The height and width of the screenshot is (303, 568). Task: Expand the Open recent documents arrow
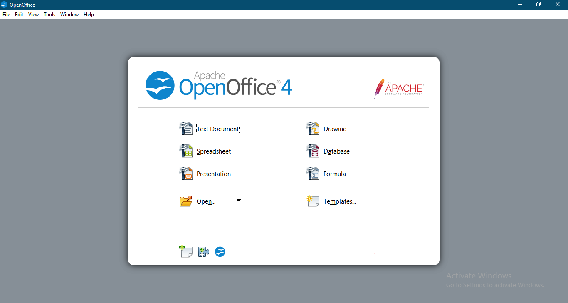point(239,201)
